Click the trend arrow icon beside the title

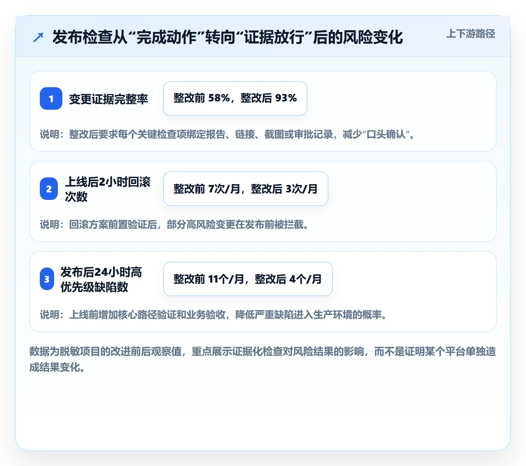point(38,37)
